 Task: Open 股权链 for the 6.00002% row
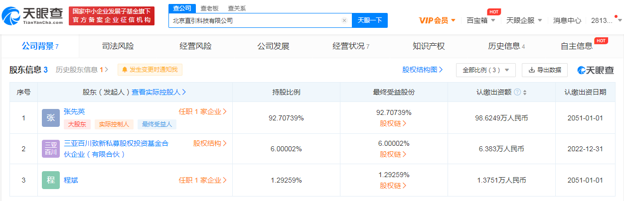tap(394, 154)
